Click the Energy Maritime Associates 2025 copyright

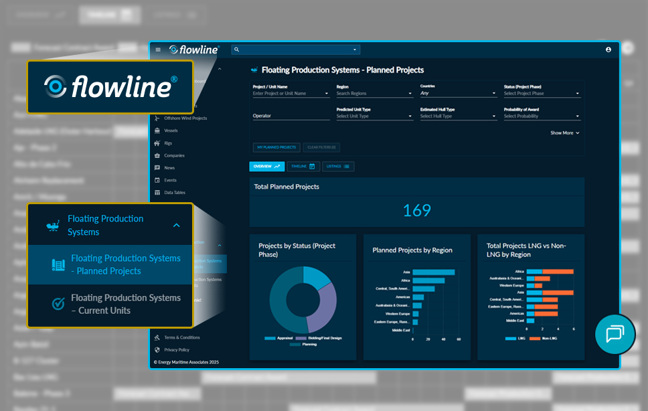tap(186, 362)
